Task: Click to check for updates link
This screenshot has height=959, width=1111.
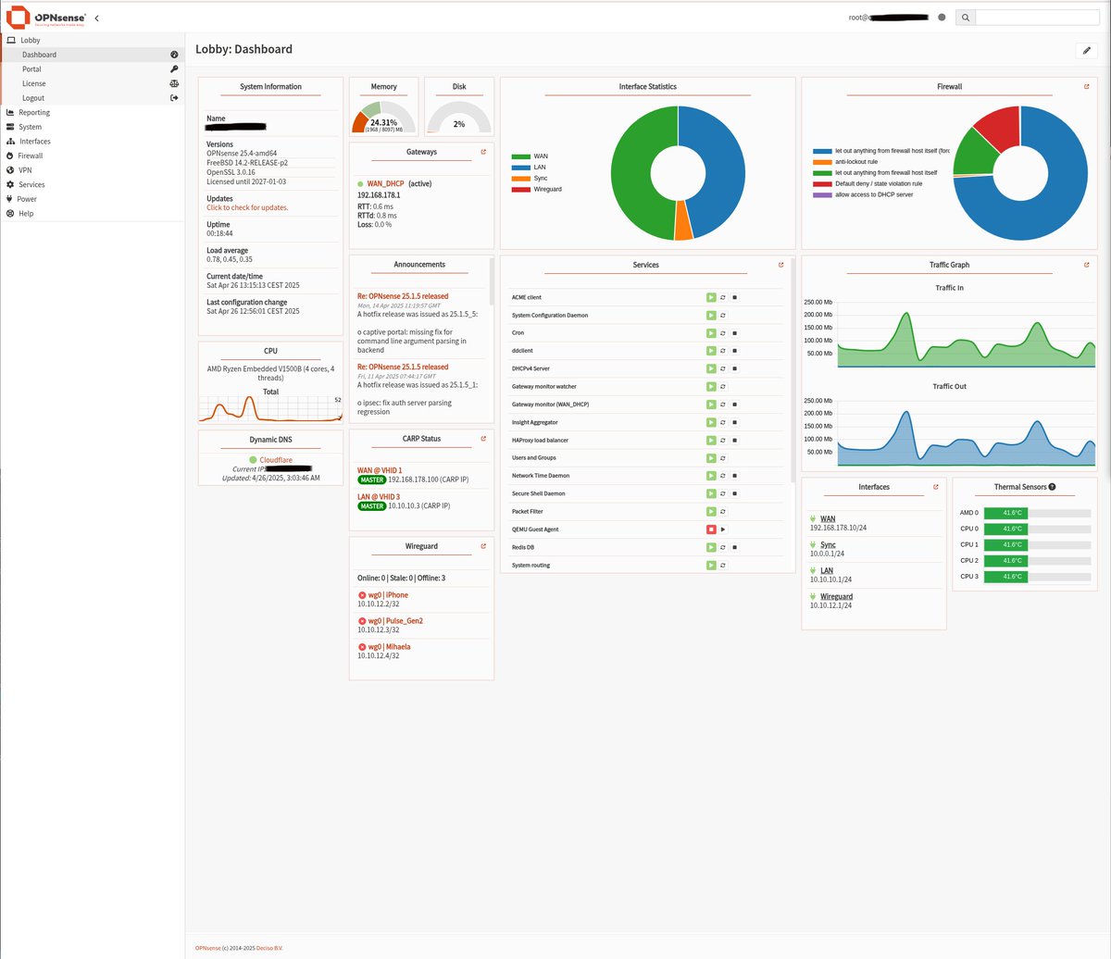Action: coord(247,207)
